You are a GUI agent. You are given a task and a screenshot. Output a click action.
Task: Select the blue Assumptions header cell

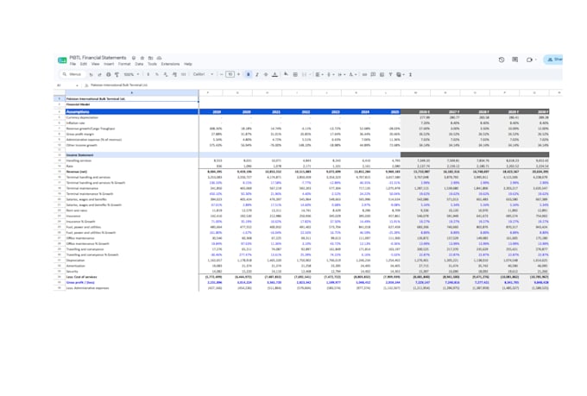(x=132, y=111)
